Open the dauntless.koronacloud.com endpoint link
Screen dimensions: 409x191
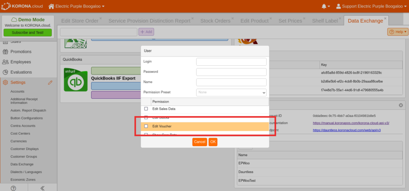click(x=347, y=130)
